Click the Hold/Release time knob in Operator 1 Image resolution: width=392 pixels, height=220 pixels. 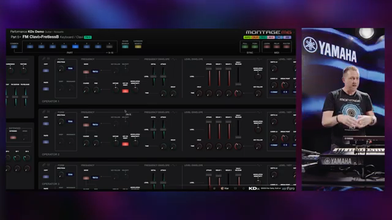tap(238, 93)
